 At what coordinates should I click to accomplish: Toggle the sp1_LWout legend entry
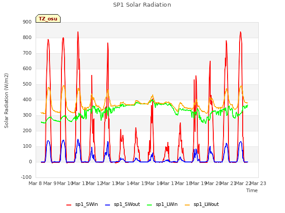pyautogui.click(x=202, y=205)
